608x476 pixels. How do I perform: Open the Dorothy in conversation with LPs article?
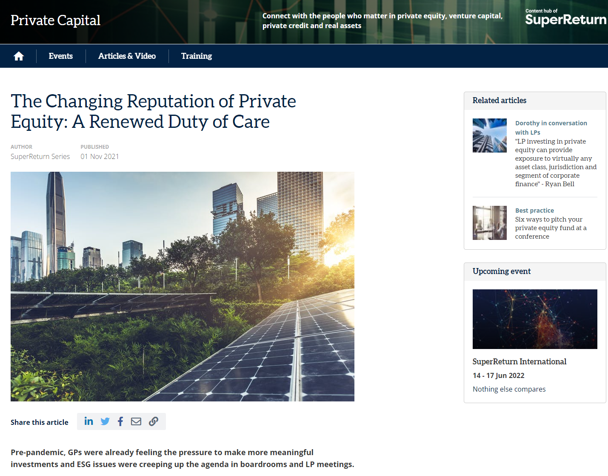pos(551,127)
